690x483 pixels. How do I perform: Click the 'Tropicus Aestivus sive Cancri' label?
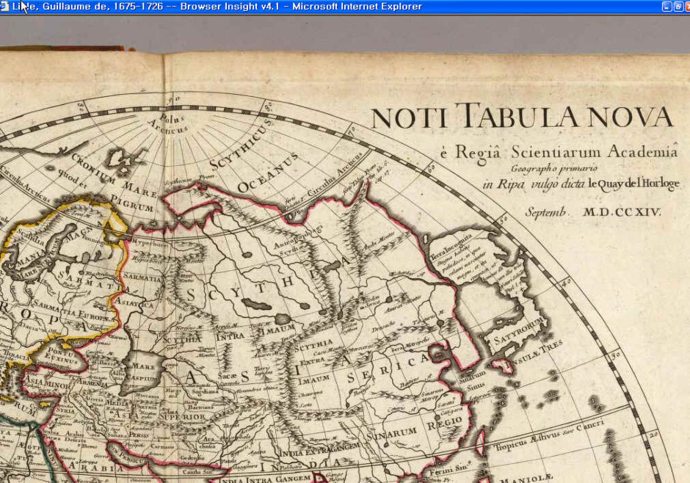[x=550, y=434]
